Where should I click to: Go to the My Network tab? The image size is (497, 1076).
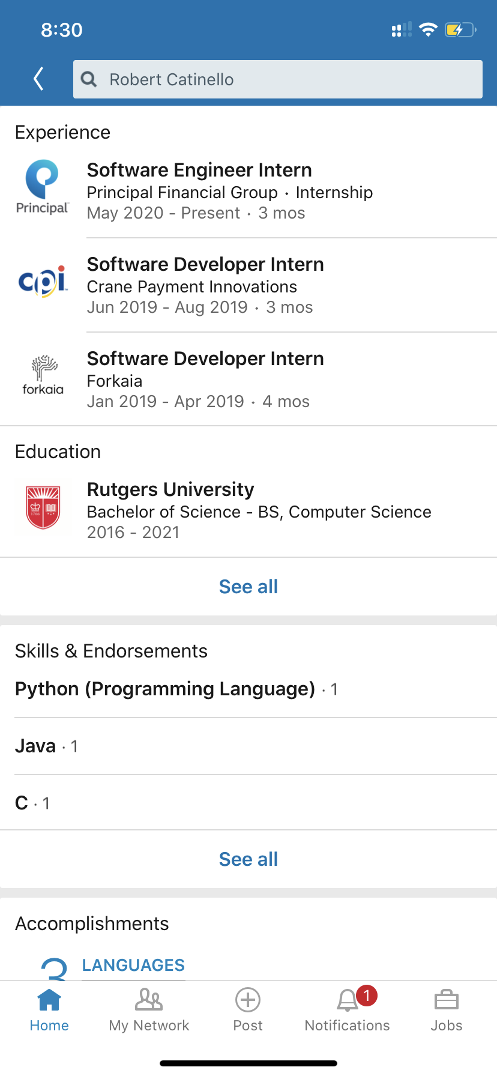tap(149, 1009)
